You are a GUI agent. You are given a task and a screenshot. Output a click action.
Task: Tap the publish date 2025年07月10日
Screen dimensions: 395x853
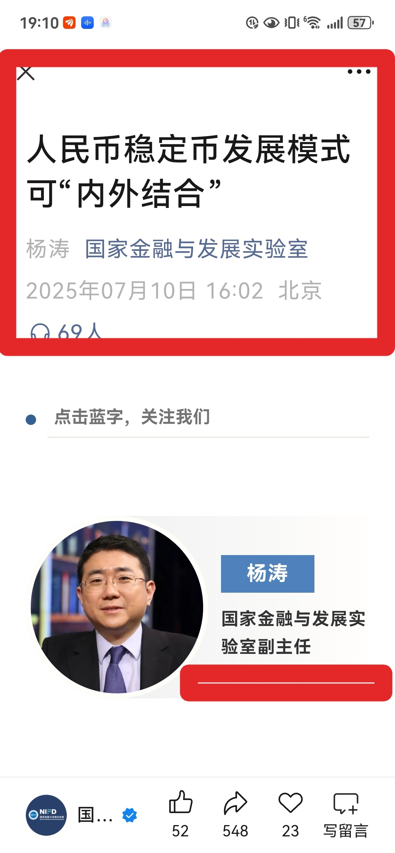[111, 290]
